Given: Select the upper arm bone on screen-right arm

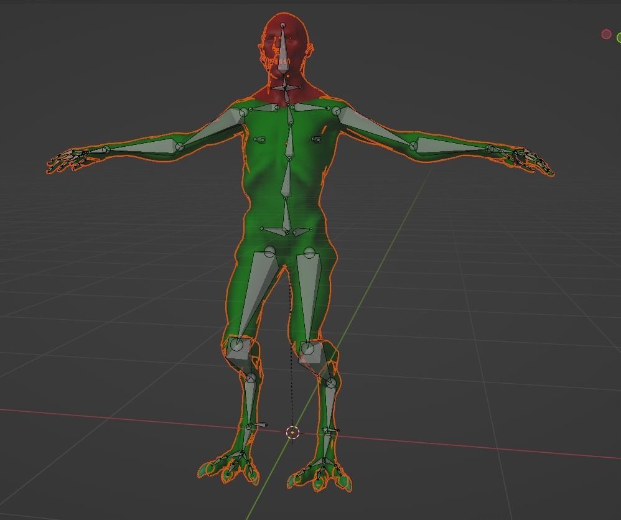Looking at the screenshot, I should click(x=374, y=127).
